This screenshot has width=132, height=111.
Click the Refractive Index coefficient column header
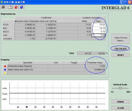[25, 21]
